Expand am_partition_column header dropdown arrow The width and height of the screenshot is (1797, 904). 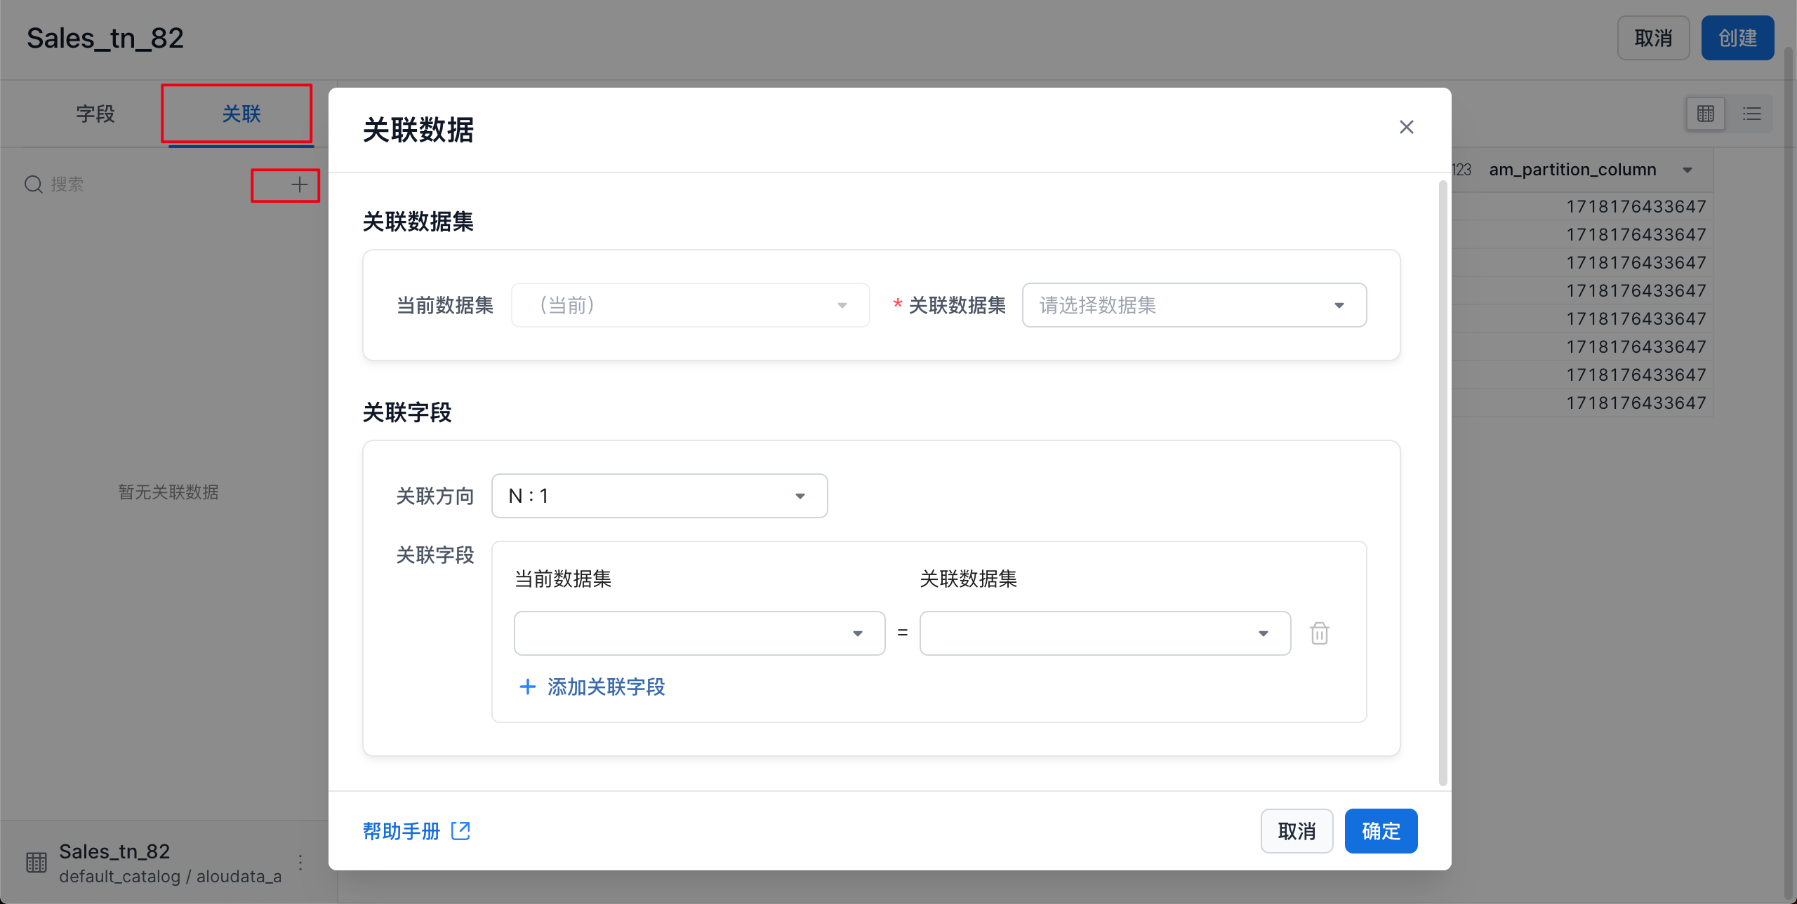coord(1687,170)
